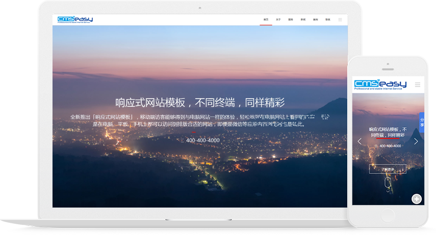Screen dimensions: 436x235
Task: Go to previous slide with left arrow
Action: point(360,141)
